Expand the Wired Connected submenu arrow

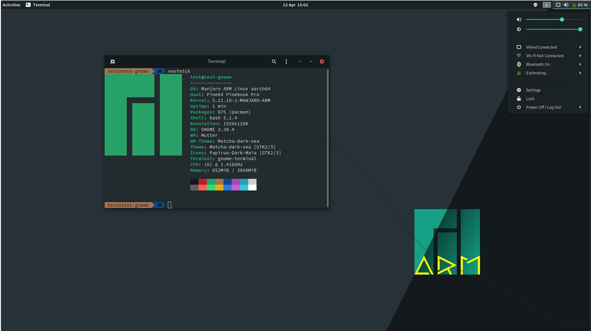pyautogui.click(x=580, y=47)
